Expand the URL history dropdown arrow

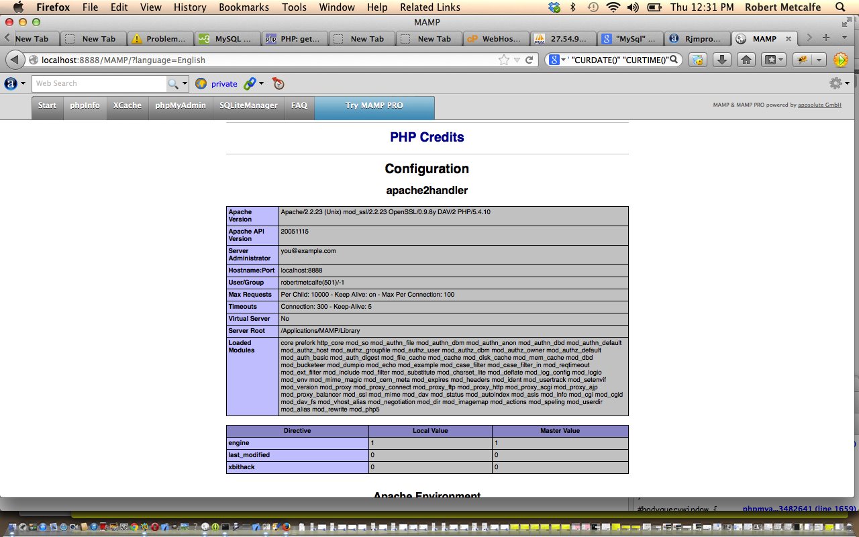coord(517,60)
